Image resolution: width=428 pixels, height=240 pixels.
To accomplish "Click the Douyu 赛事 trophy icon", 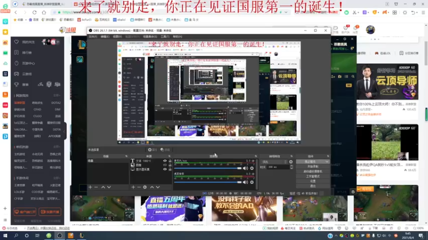I will pyautogui.click(x=17, y=85).
